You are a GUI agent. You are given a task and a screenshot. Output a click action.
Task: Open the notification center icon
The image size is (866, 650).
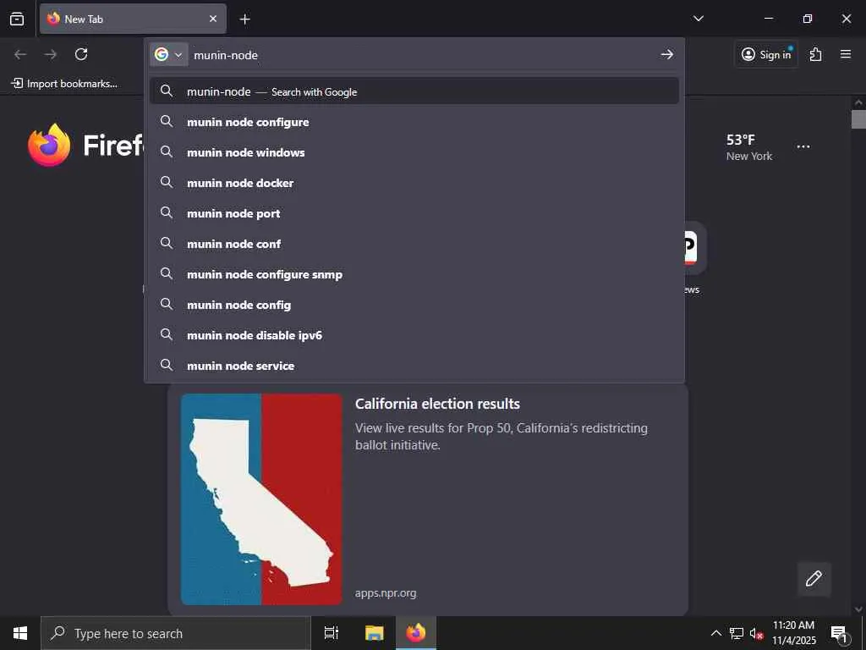coord(840,633)
